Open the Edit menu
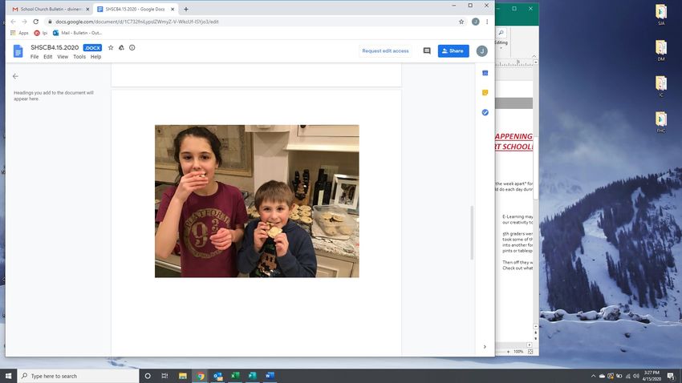The width and height of the screenshot is (682, 383). (48, 57)
